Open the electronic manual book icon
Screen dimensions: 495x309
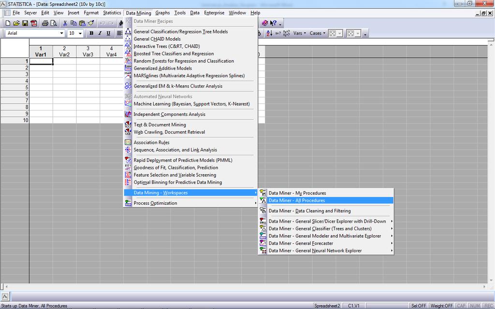[265, 23]
